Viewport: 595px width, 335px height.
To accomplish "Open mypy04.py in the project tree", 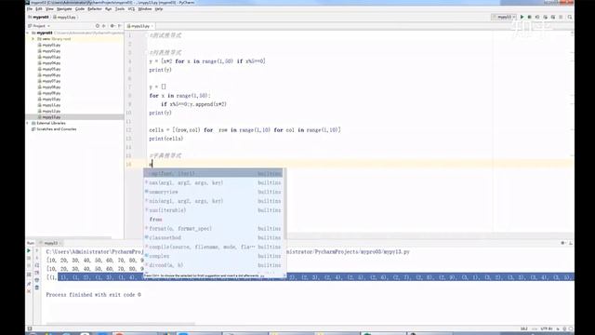I will tap(49, 63).
